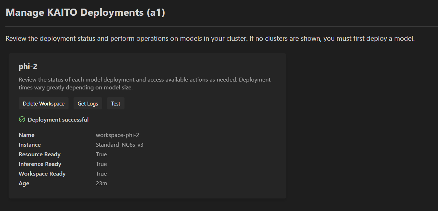Click the Test button for phi-2
Screen dimensions: 438x211
[116, 104]
